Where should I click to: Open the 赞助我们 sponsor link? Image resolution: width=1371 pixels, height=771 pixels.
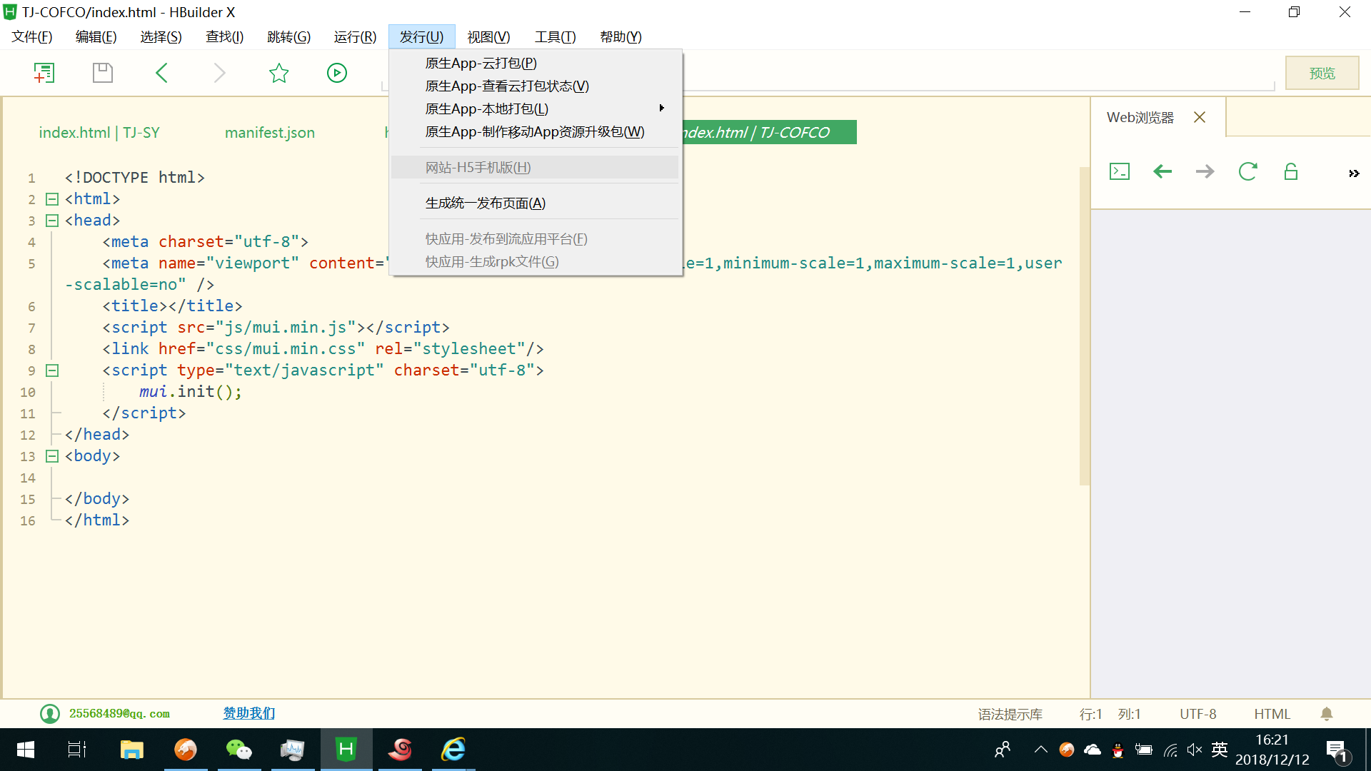pyautogui.click(x=248, y=713)
